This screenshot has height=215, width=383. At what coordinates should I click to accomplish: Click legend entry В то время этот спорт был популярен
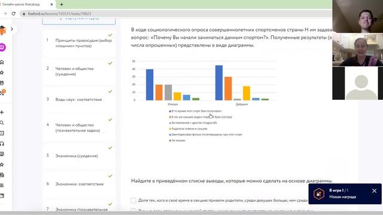point(196,111)
